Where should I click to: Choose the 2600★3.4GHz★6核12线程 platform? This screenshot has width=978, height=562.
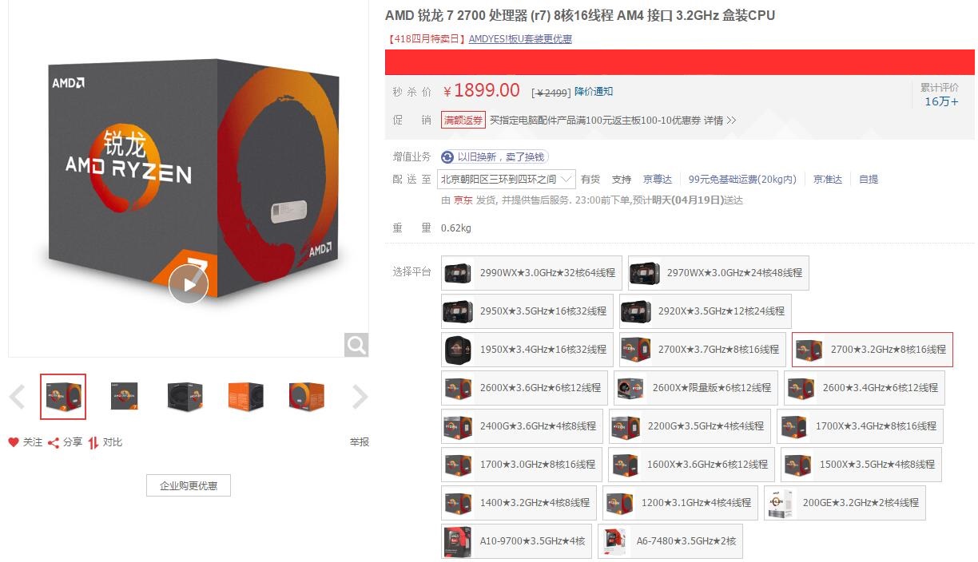tap(865, 388)
